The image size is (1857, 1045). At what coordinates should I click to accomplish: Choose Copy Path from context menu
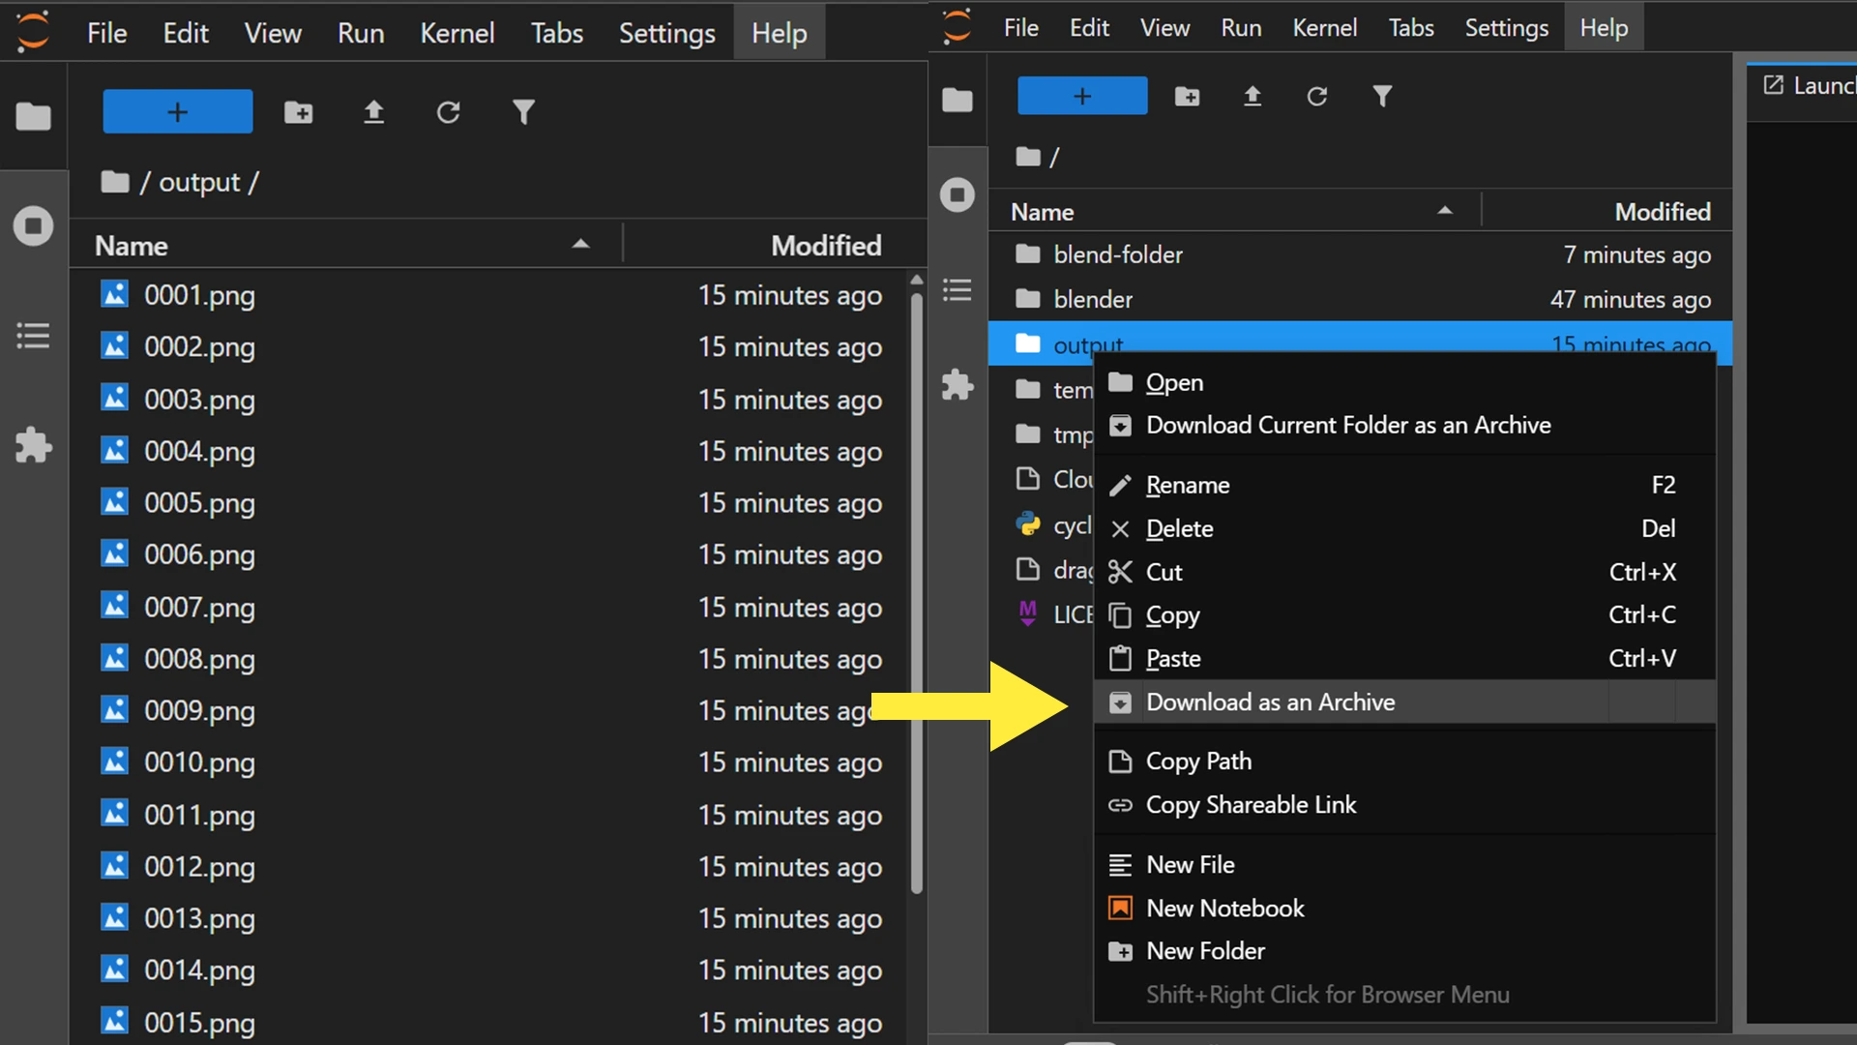(1198, 761)
